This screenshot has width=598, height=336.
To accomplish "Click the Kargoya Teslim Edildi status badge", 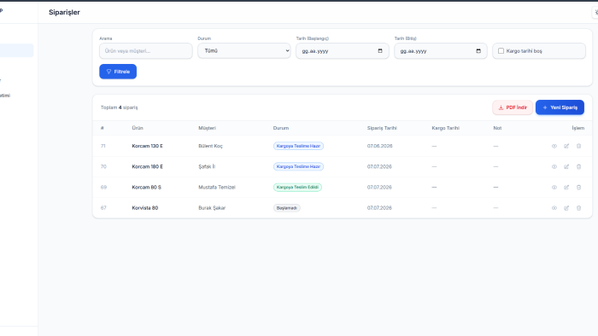I will (297, 188).
